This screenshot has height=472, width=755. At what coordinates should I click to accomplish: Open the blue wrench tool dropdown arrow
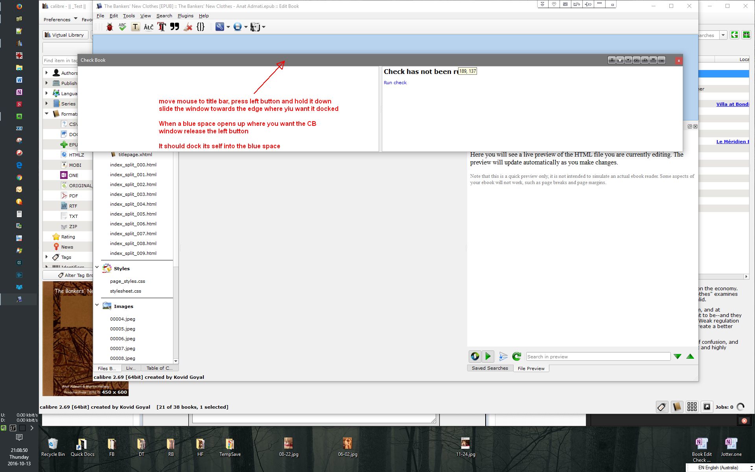pos(228,27)
